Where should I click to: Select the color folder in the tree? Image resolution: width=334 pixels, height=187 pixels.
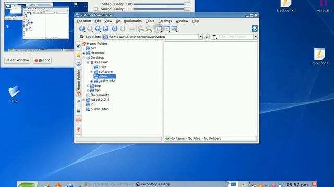[100, 67]
